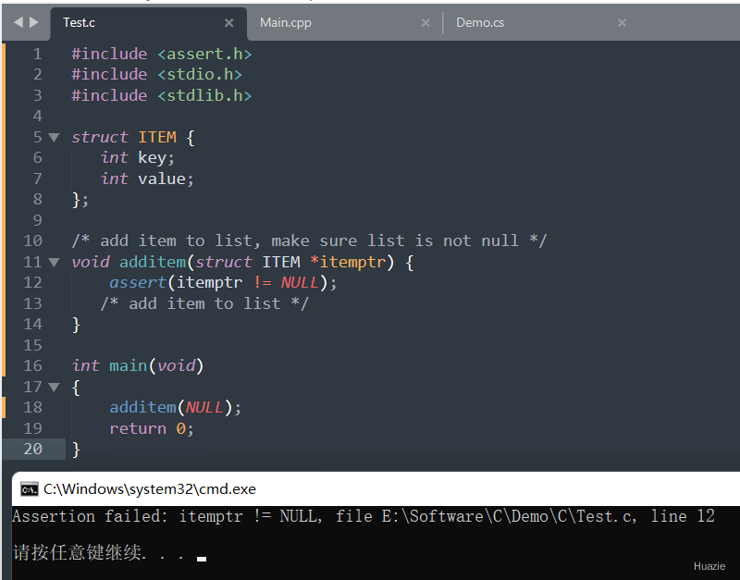
Task: Click the assert call on line 12
Action: point(137,282)
